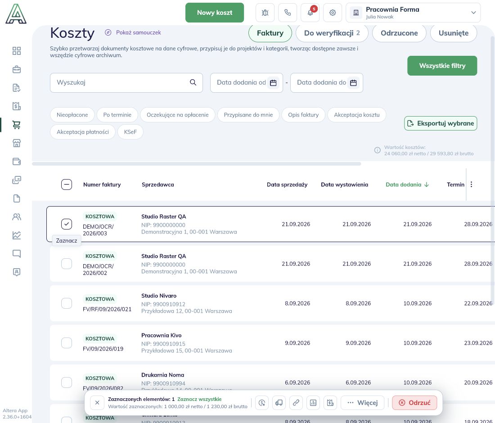This screenshot has width=495, height=423.
Task: Click the magnifier icon in search box
Action: [193, 82]
